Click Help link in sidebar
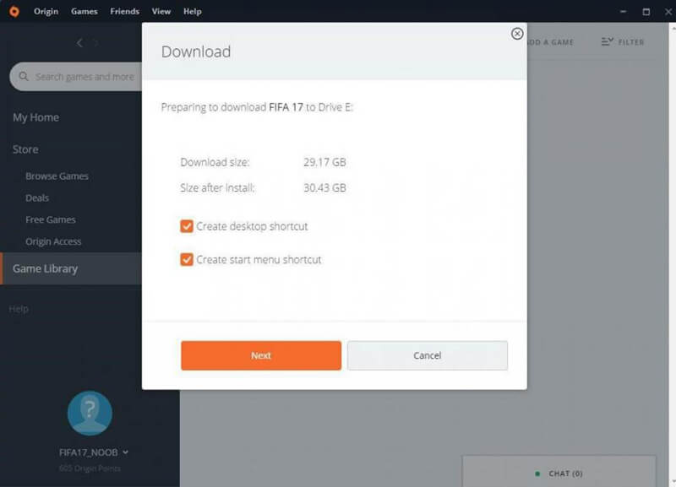The width and height of the screenshot is (676, 487). point(19,309)
